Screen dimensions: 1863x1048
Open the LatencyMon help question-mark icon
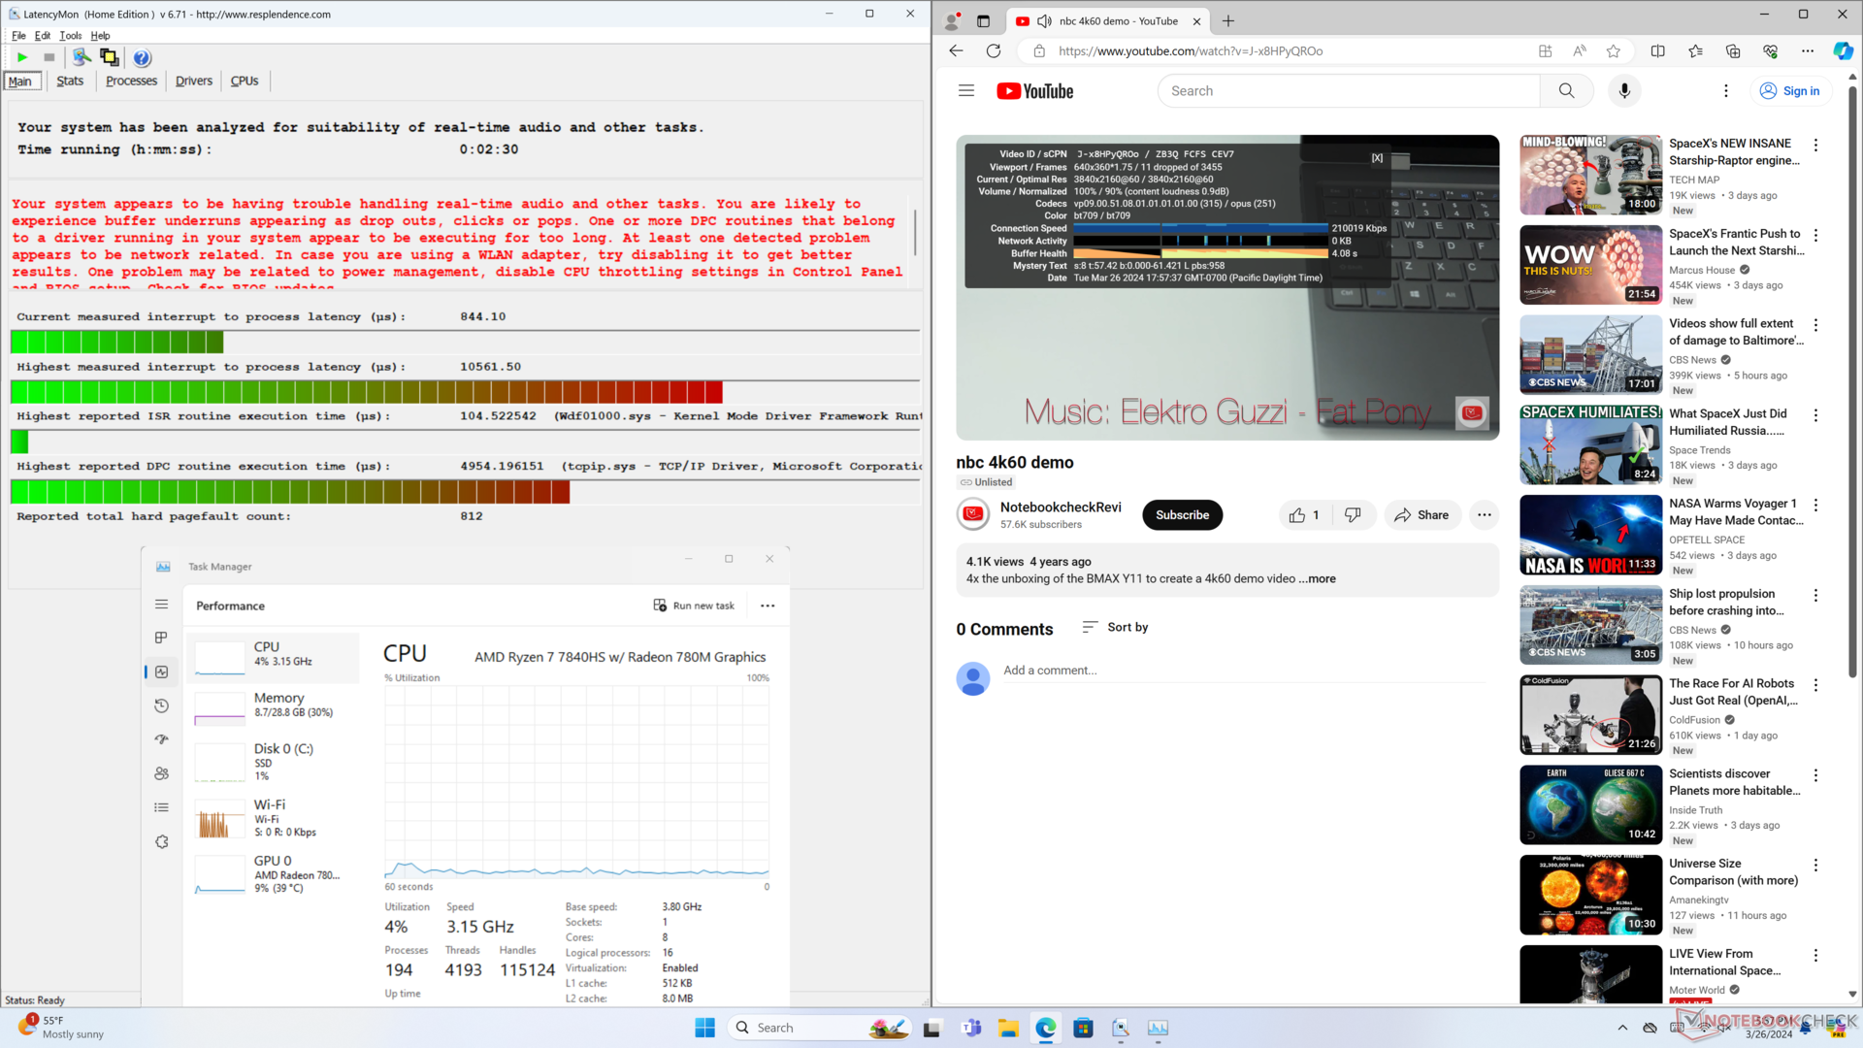tap(142, 58)
